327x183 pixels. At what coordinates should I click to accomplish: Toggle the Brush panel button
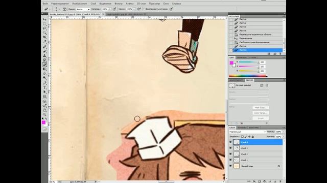coord(65,9)
